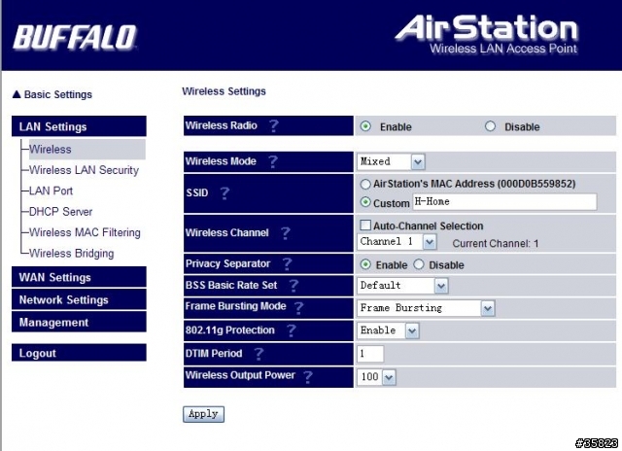622x451 pixels.
Task: Open help for Wireless Radio
Action: pyautogui.click(x=274, y=125)
